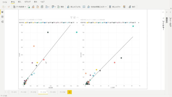
Task: Click the red point in right scatter chart
Action: pos(114,63)
